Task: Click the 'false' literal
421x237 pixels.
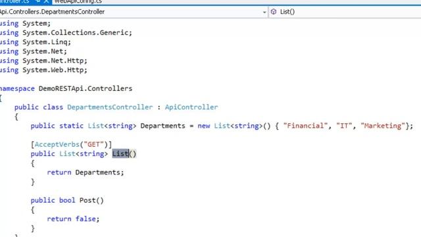Action: pyautogui.click(x=86, y=219)
